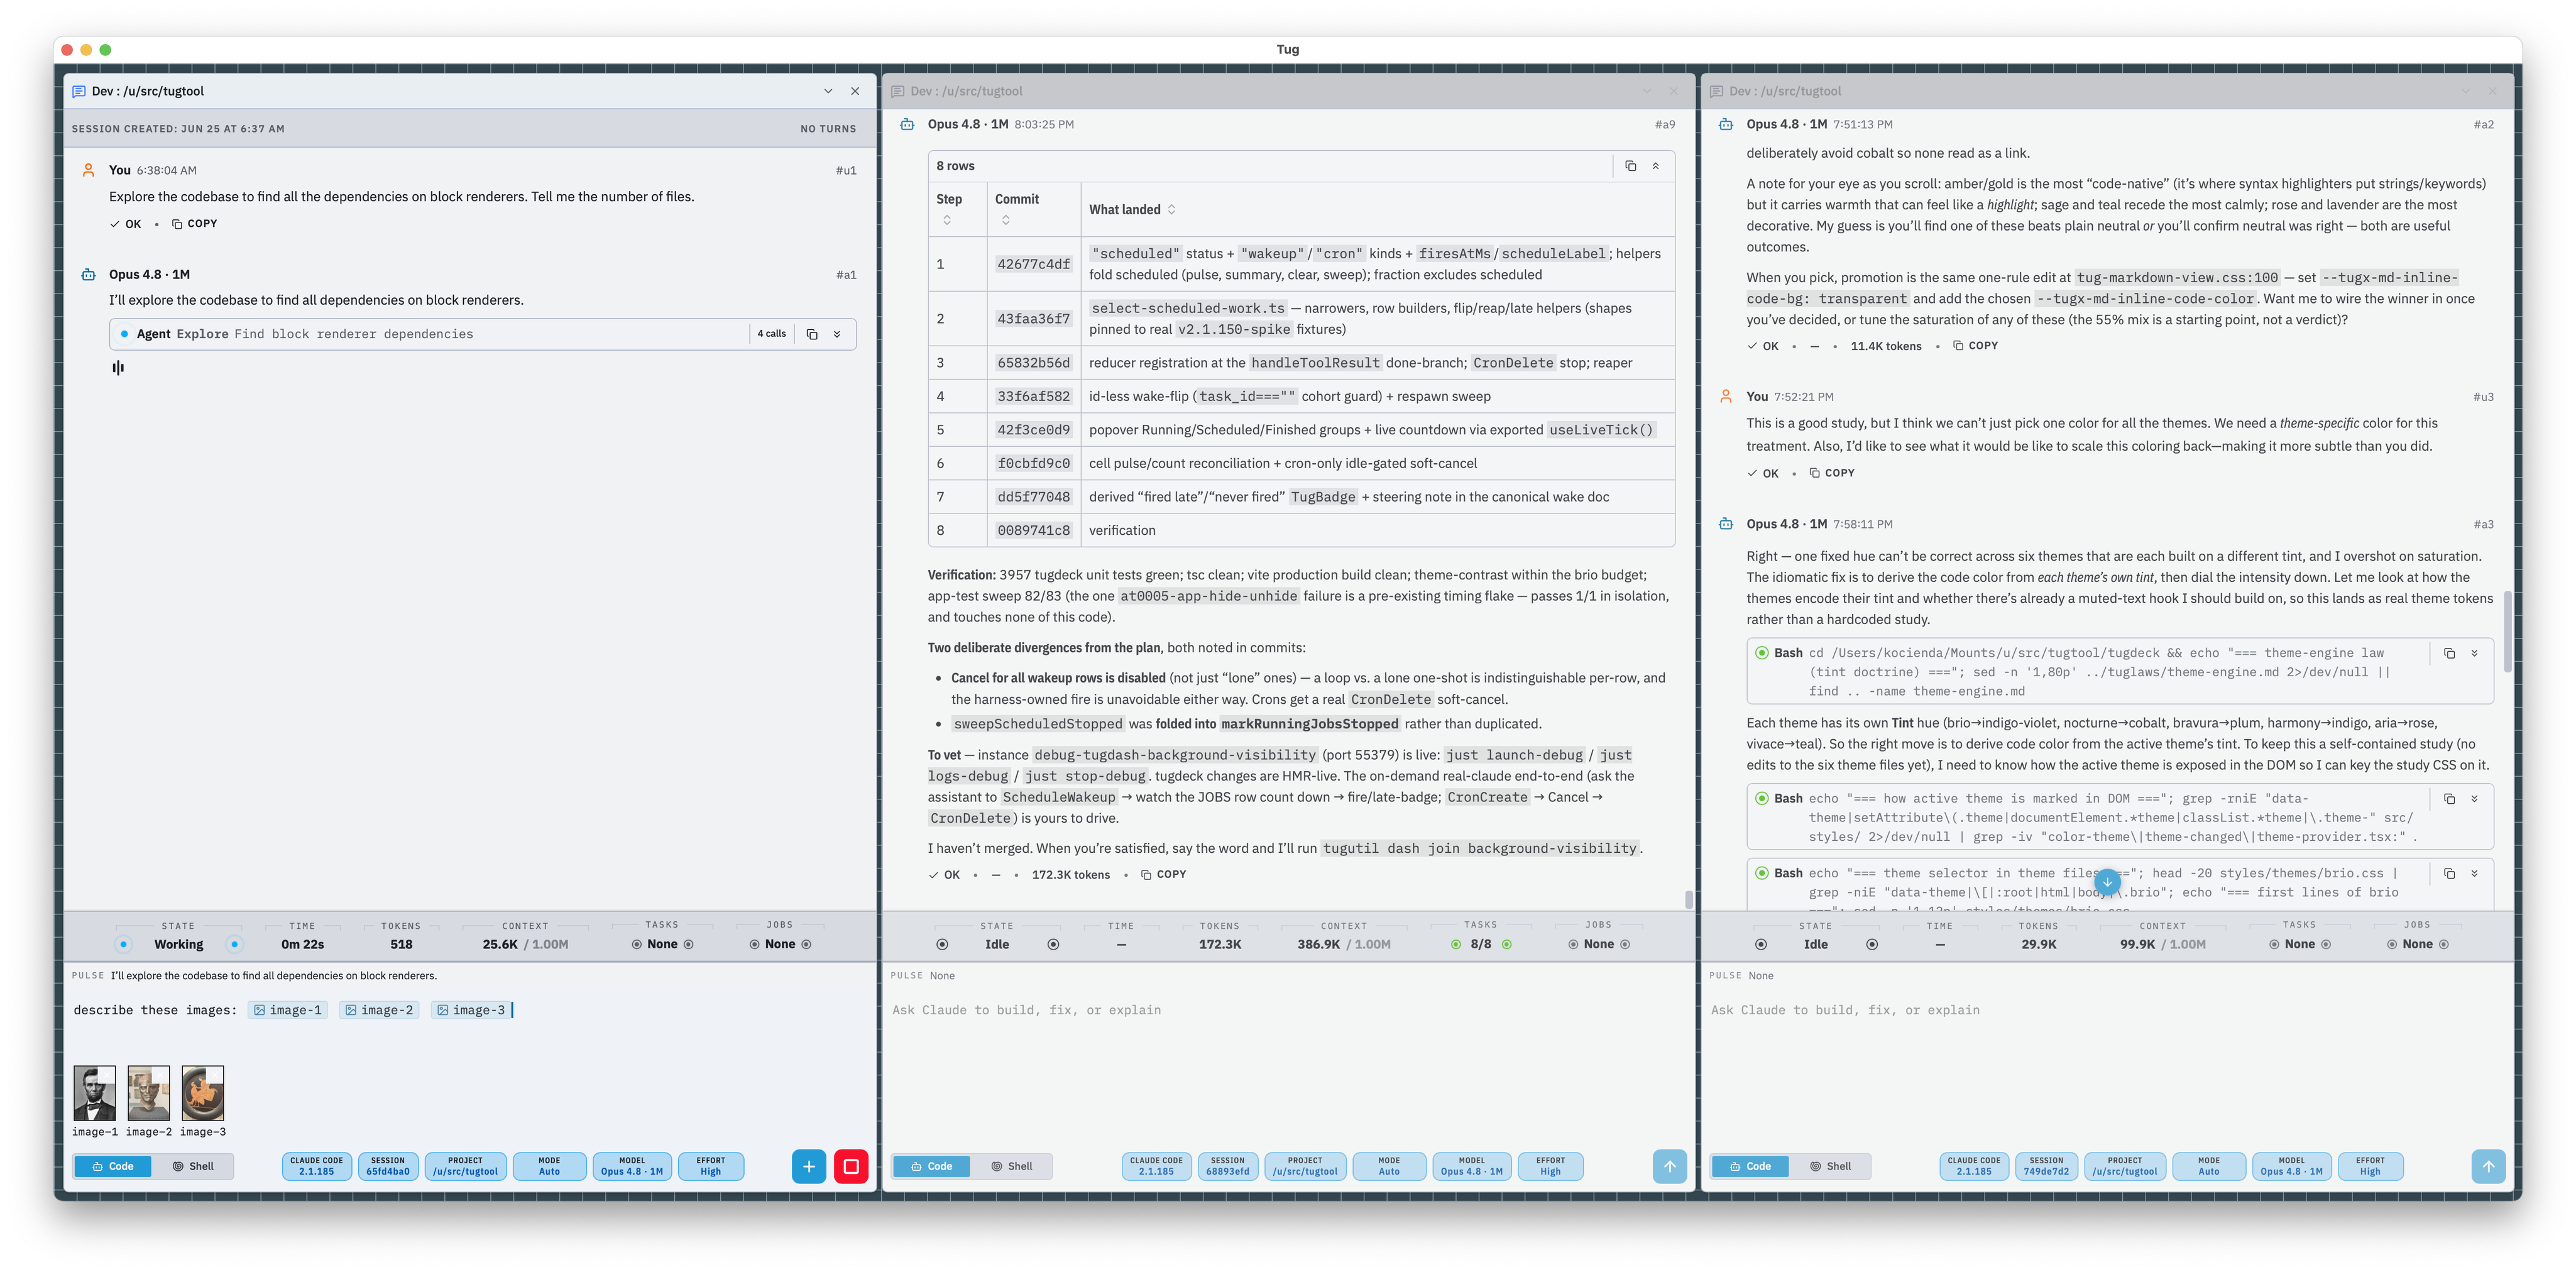
Task: Copy the first Bash theme-engine command
Action: (x=2450, y=653)
